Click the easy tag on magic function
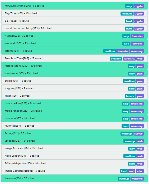The image size is (149, 184). [126, 111]
